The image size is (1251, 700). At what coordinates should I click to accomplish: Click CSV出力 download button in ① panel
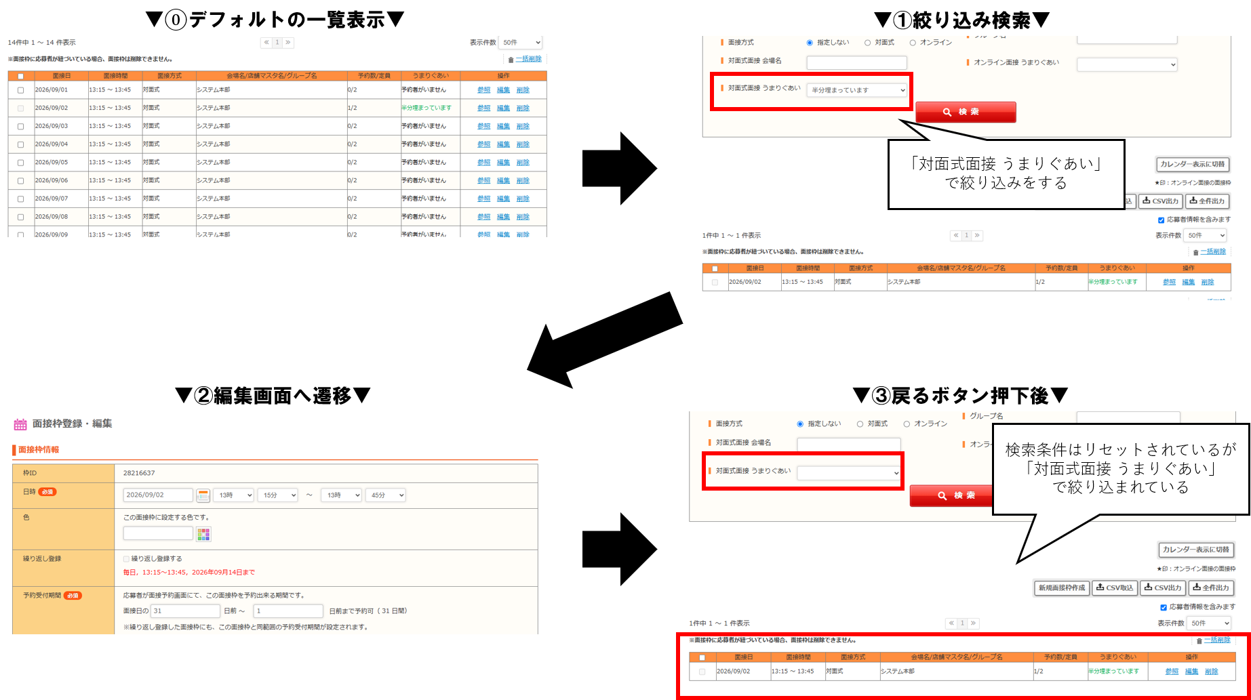click(1160, 201)
